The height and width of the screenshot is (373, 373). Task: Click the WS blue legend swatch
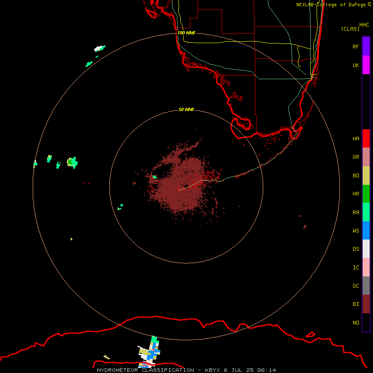[x=366, y=230]
